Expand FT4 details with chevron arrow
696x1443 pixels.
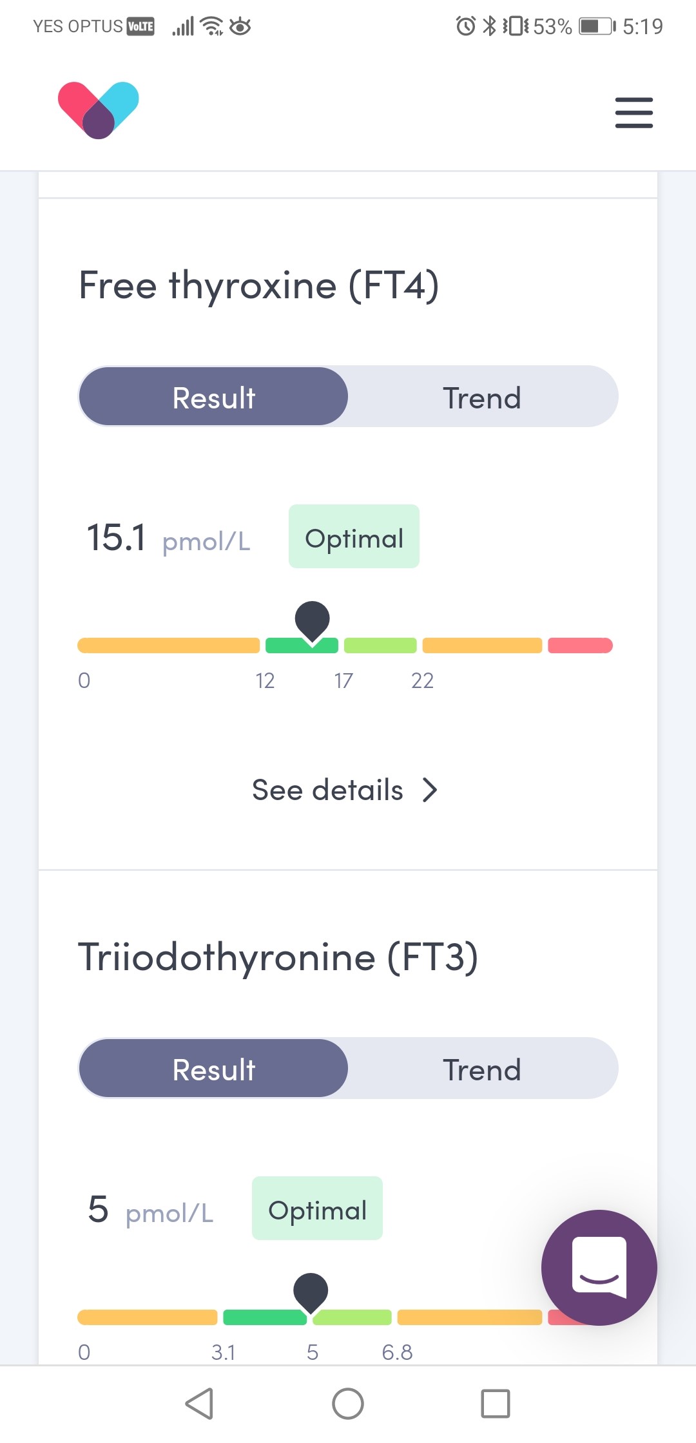click(x=430, y=790)
